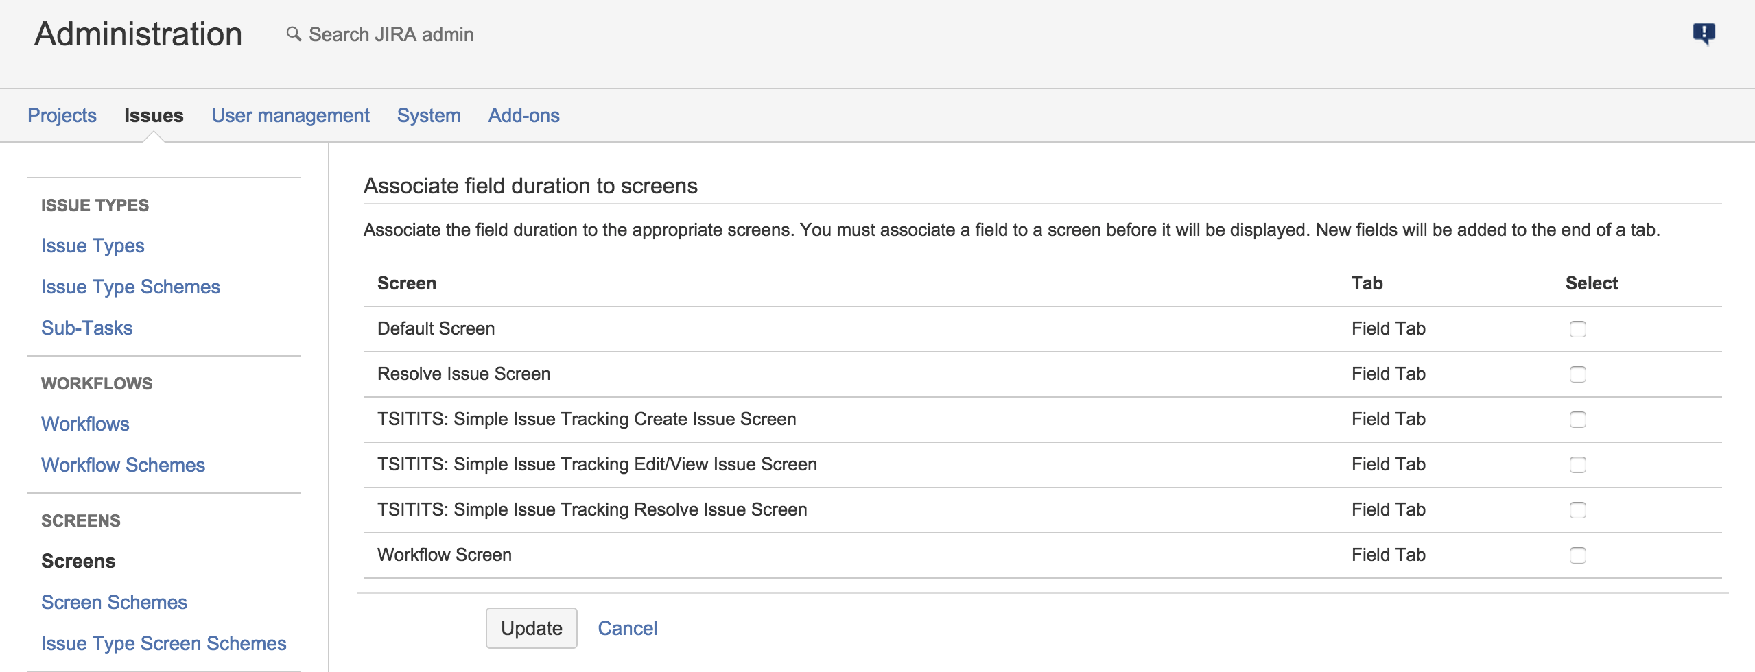
Task: Click the Cancel link
Action: tap(627, 628)
